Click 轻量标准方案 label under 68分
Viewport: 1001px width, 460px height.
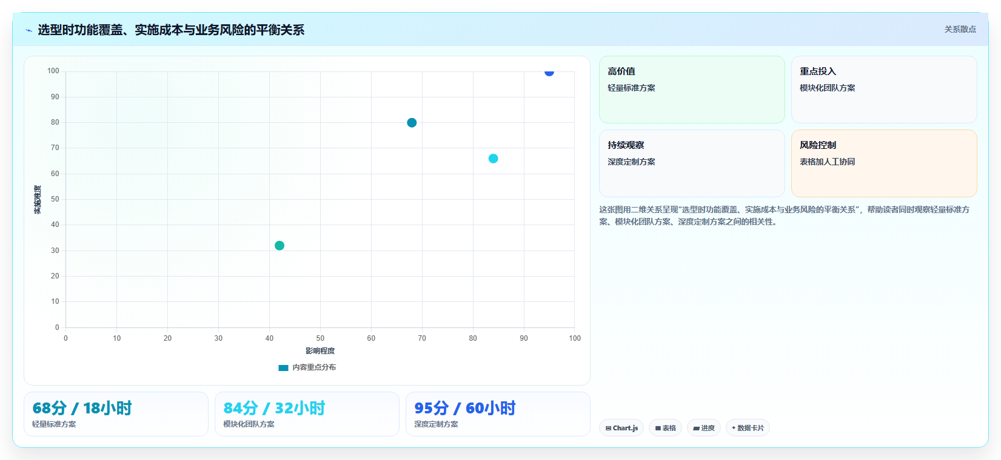(54, 424)
